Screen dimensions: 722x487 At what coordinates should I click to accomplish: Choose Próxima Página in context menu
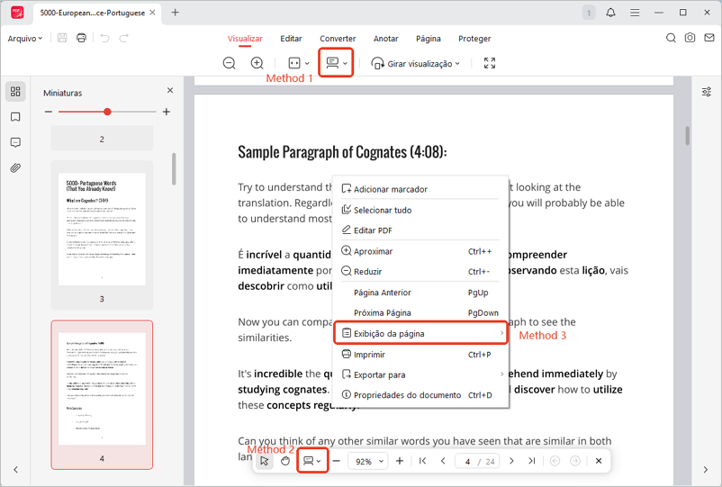point(420,312)
